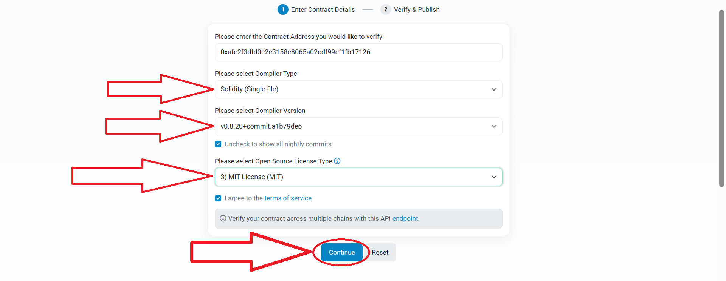Viewport: 726px width, 281px height.
Task: Click the 'Uncheck to show all nightly commits' label
Action: click(278, 144)
